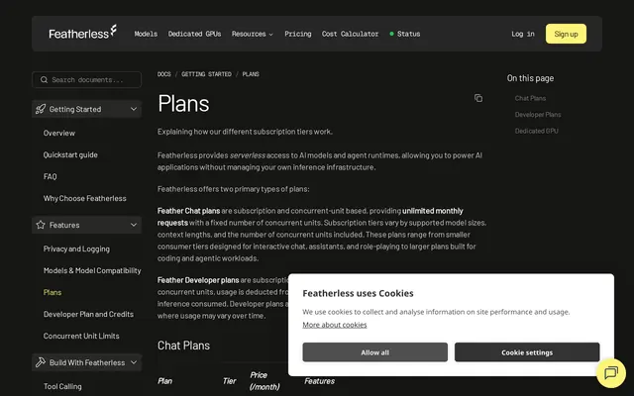Follow the More about cookies link
634x396 pixels.
335,325
